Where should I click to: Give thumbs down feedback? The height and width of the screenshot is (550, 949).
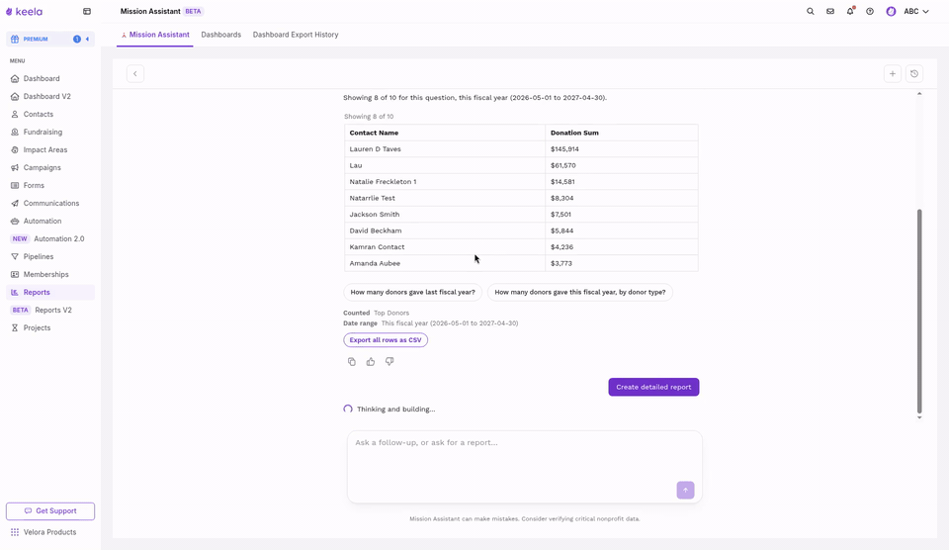[389, 362]
